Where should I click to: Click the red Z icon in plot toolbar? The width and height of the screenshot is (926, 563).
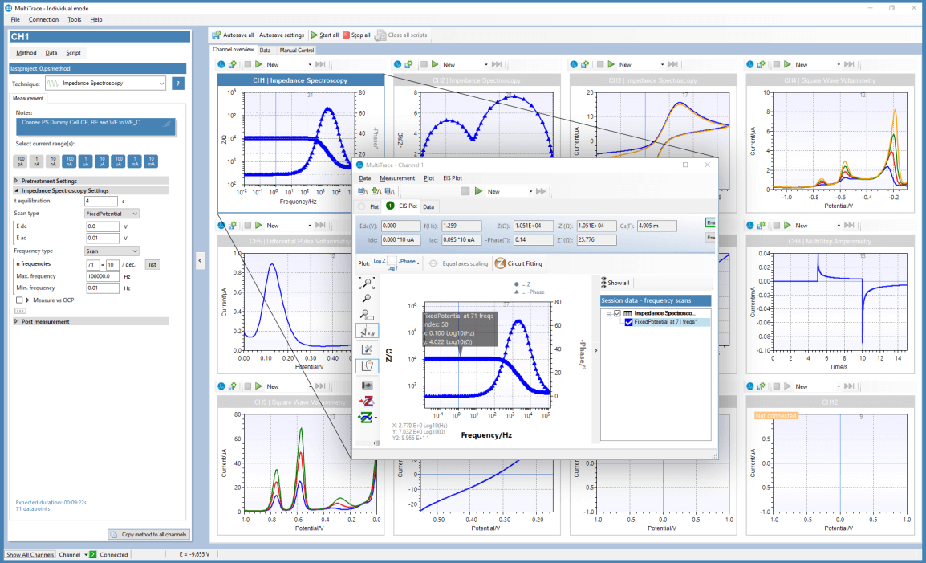pos(368,402)
